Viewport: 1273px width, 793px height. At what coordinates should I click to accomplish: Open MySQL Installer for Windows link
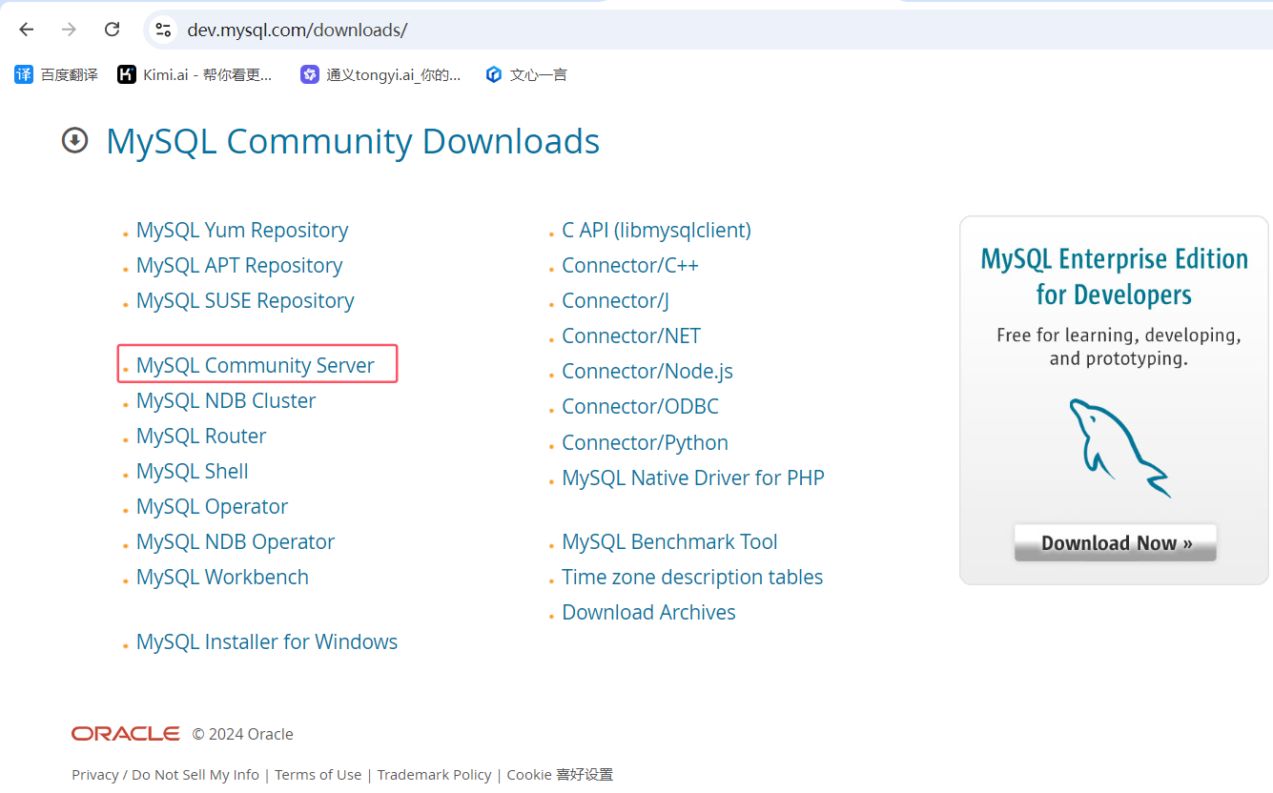[x=267, y=641]
